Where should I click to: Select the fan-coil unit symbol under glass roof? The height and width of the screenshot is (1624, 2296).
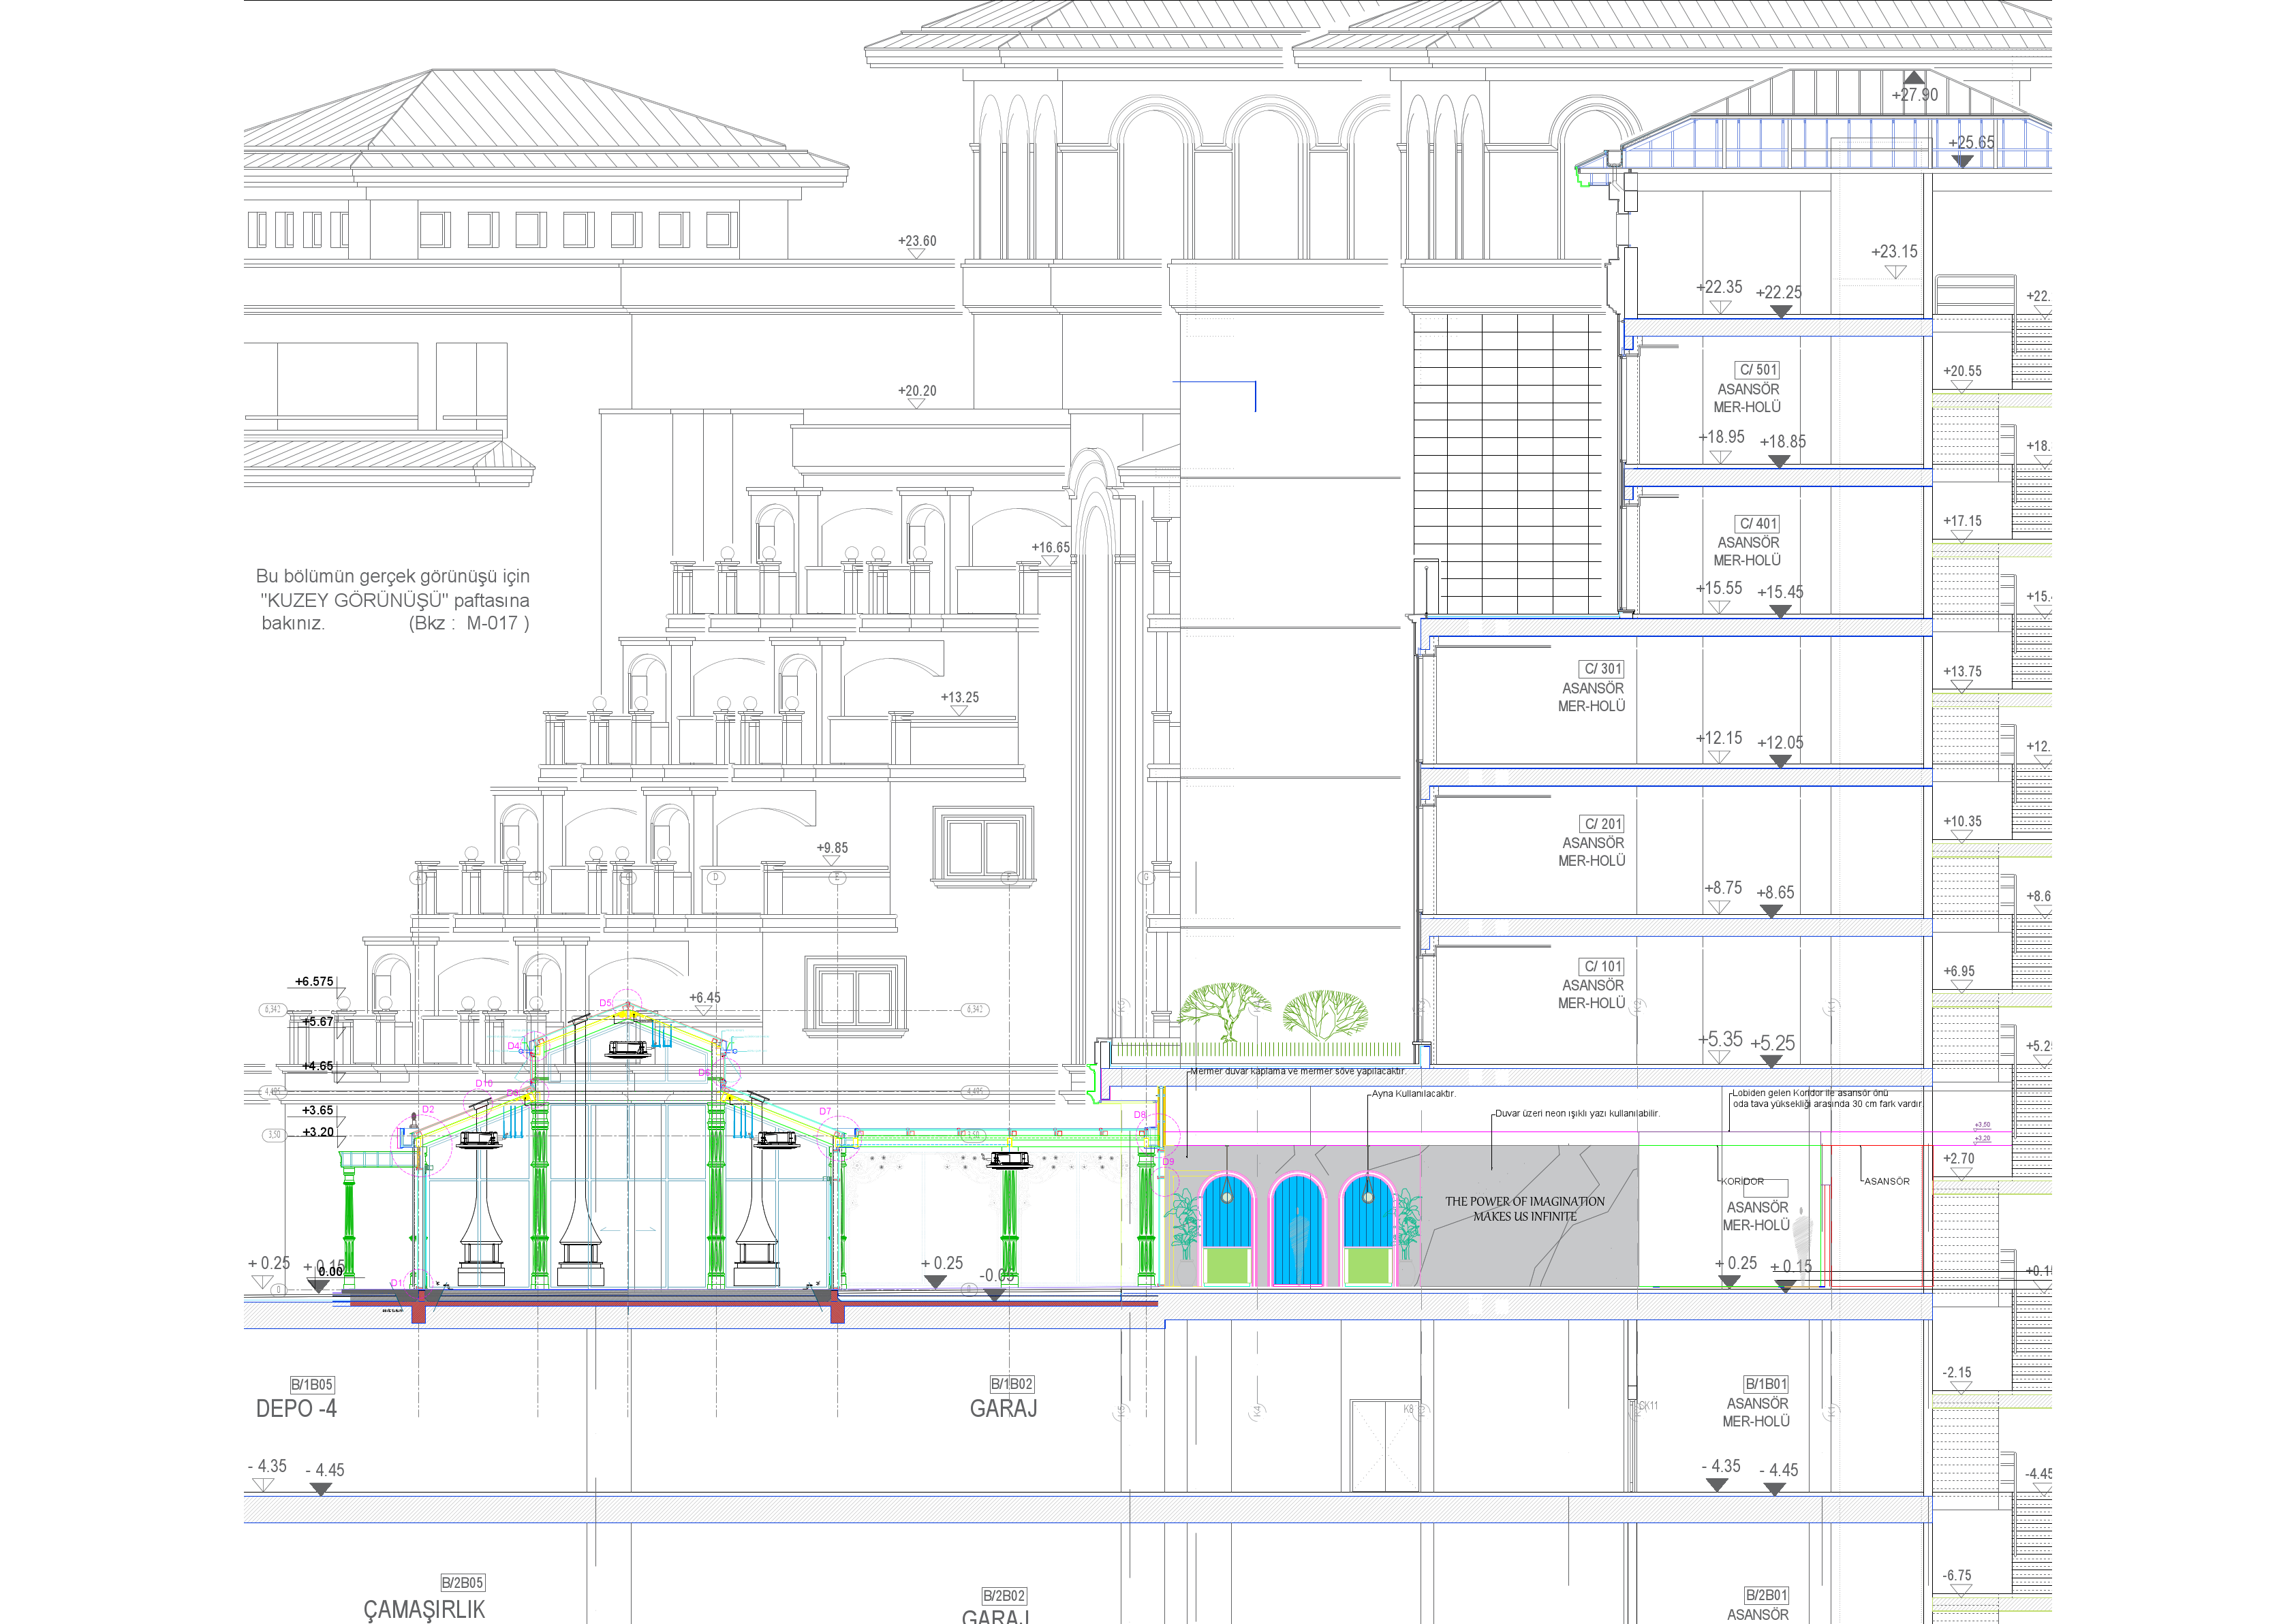[629, 1048]
